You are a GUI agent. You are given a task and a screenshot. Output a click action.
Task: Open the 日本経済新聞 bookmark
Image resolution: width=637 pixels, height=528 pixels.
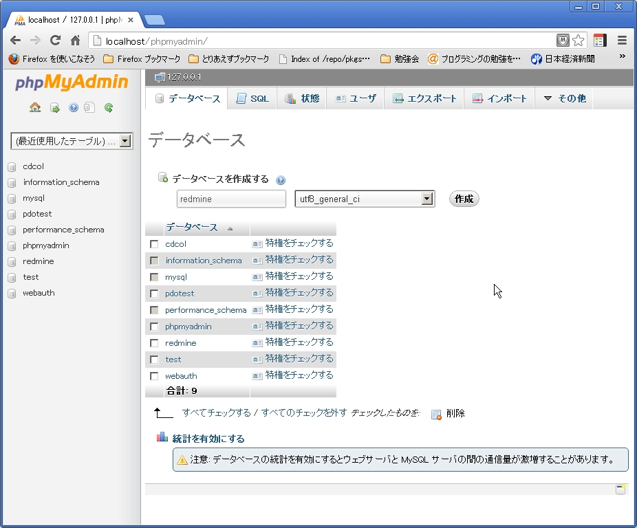point(563,59)
